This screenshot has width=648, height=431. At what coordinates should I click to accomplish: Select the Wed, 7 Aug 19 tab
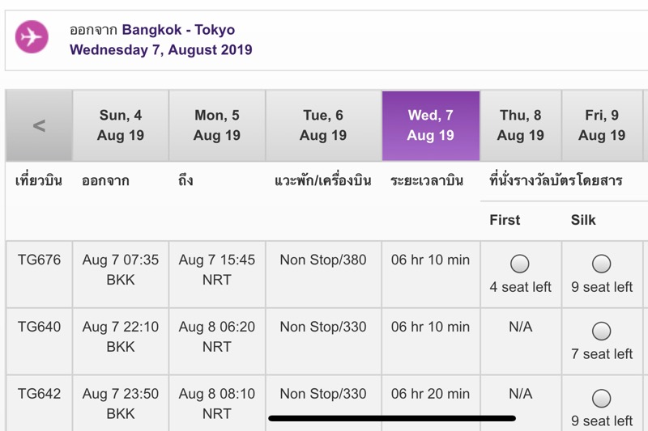click(431, 125)
